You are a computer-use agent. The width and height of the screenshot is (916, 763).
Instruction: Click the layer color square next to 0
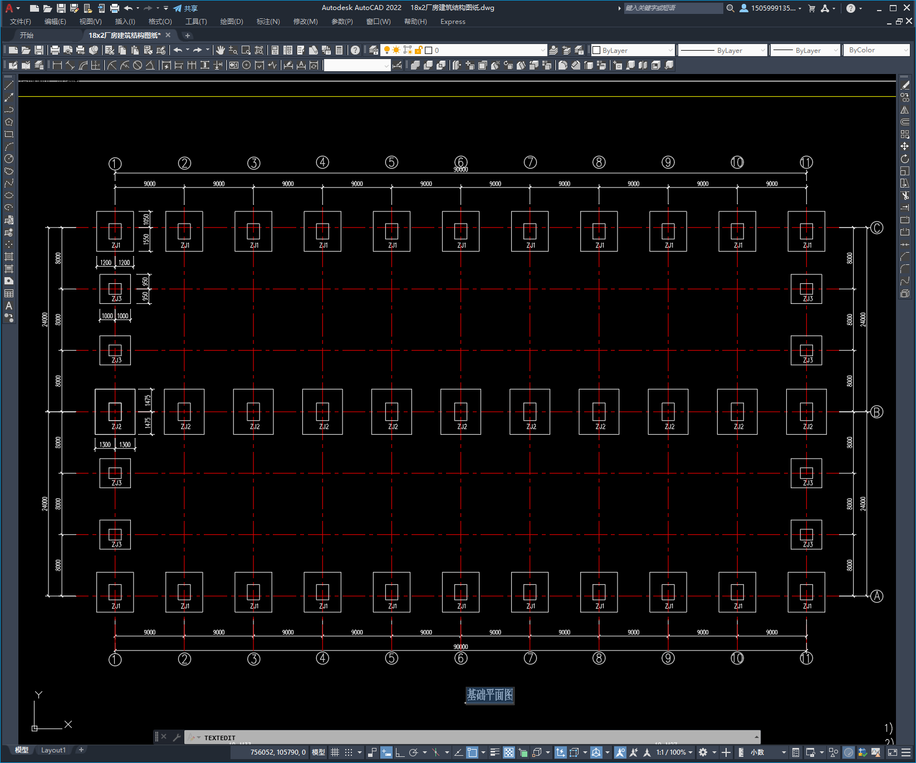pyautogui.click(x=429, y=50)
